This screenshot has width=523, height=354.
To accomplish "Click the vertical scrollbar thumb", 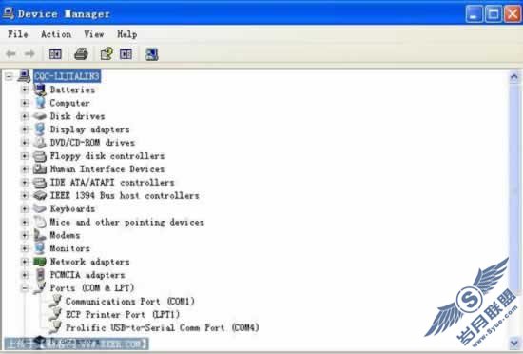I will point(514,189).
